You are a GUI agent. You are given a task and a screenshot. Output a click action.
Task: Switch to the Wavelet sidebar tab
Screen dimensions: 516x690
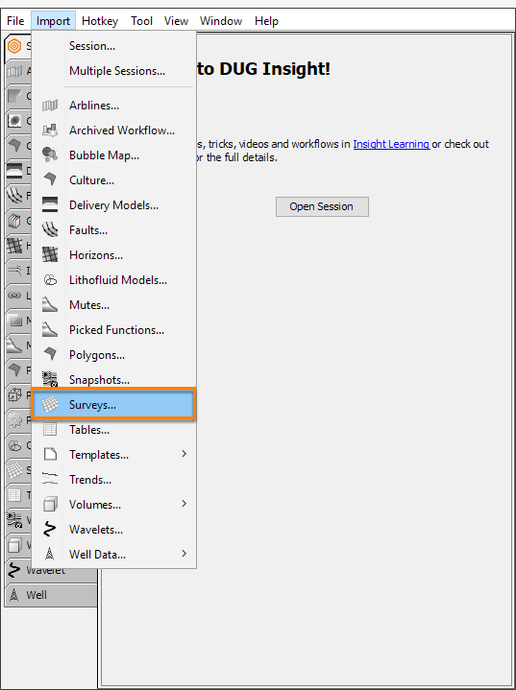point(51,571)
